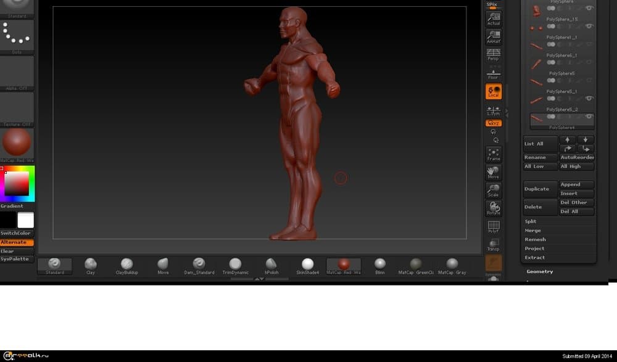This screenshot has width=617, height=362.
Task: Activate the Rotate tool icon
Action: [493, 208]
